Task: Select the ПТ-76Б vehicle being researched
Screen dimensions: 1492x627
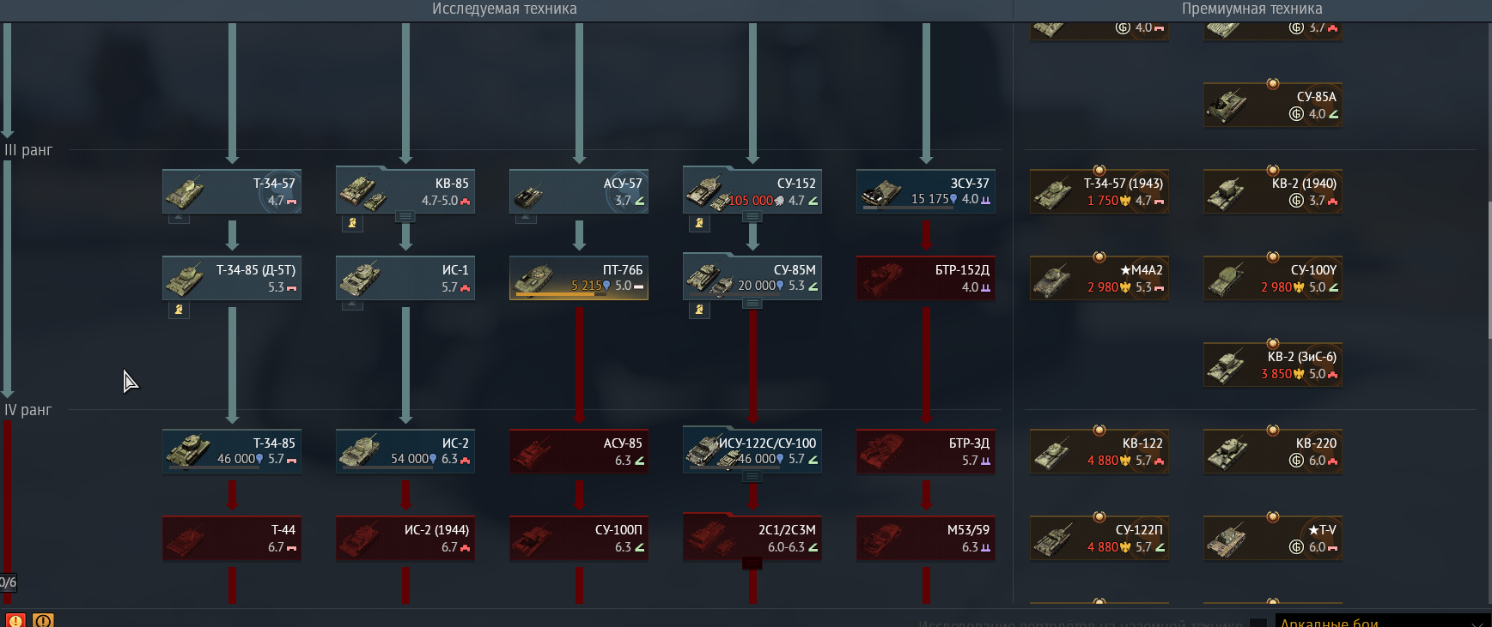Action: [579, 278]
